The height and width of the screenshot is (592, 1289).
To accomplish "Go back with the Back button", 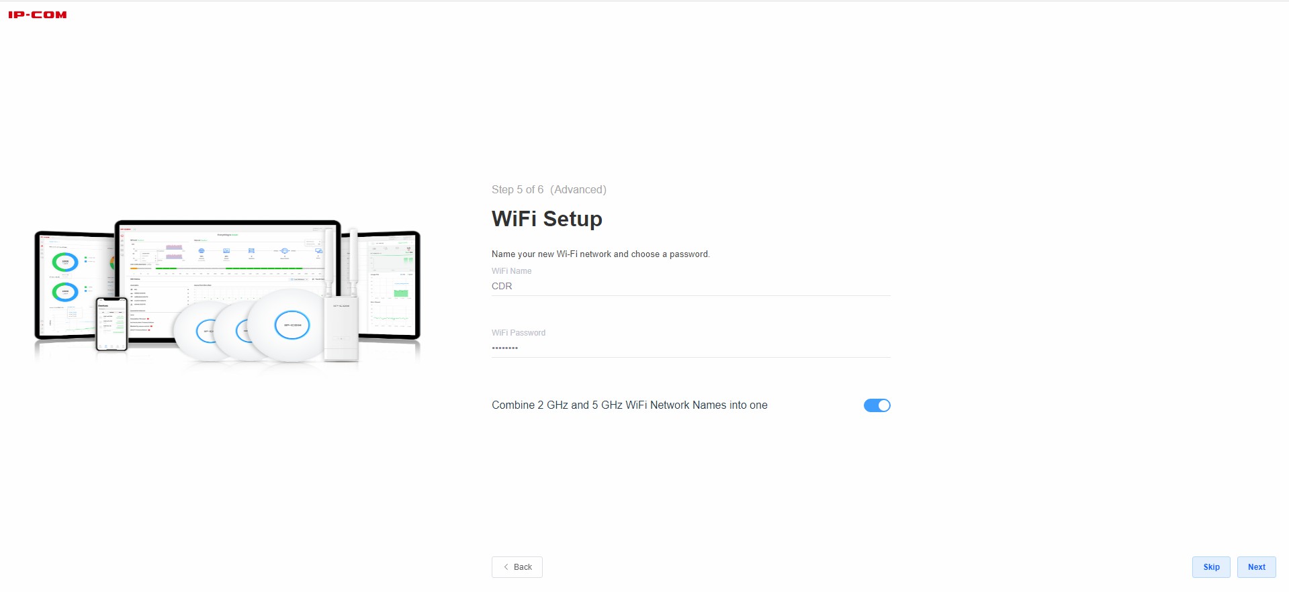I will coord(517,567).
